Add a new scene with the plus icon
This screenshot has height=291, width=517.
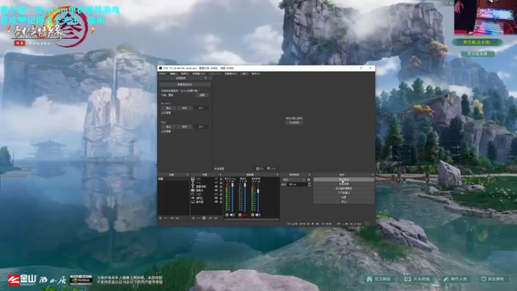coord(160,218)
